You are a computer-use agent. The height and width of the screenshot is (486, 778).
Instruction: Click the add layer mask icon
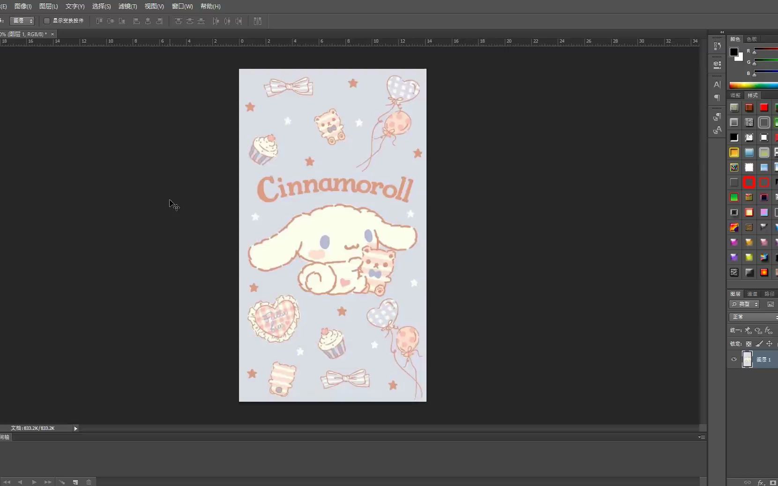(773, 482)
